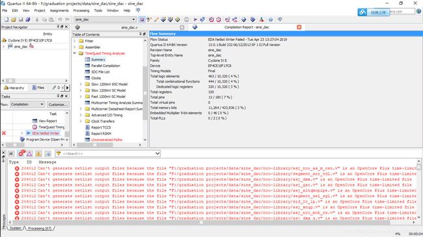The height and width of the screenshot is (237, 423).
Task: Click the message filter funnel icon
Action: coord(59,153)
